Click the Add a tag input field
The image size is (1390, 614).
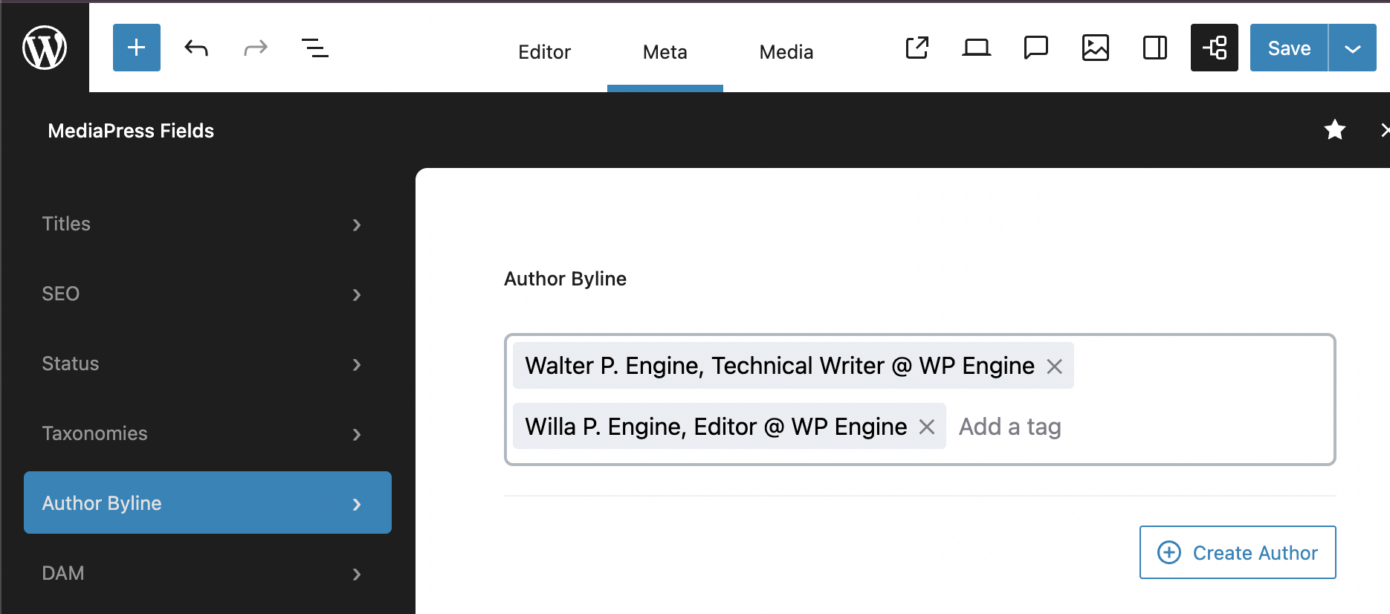pos(1115,427)
